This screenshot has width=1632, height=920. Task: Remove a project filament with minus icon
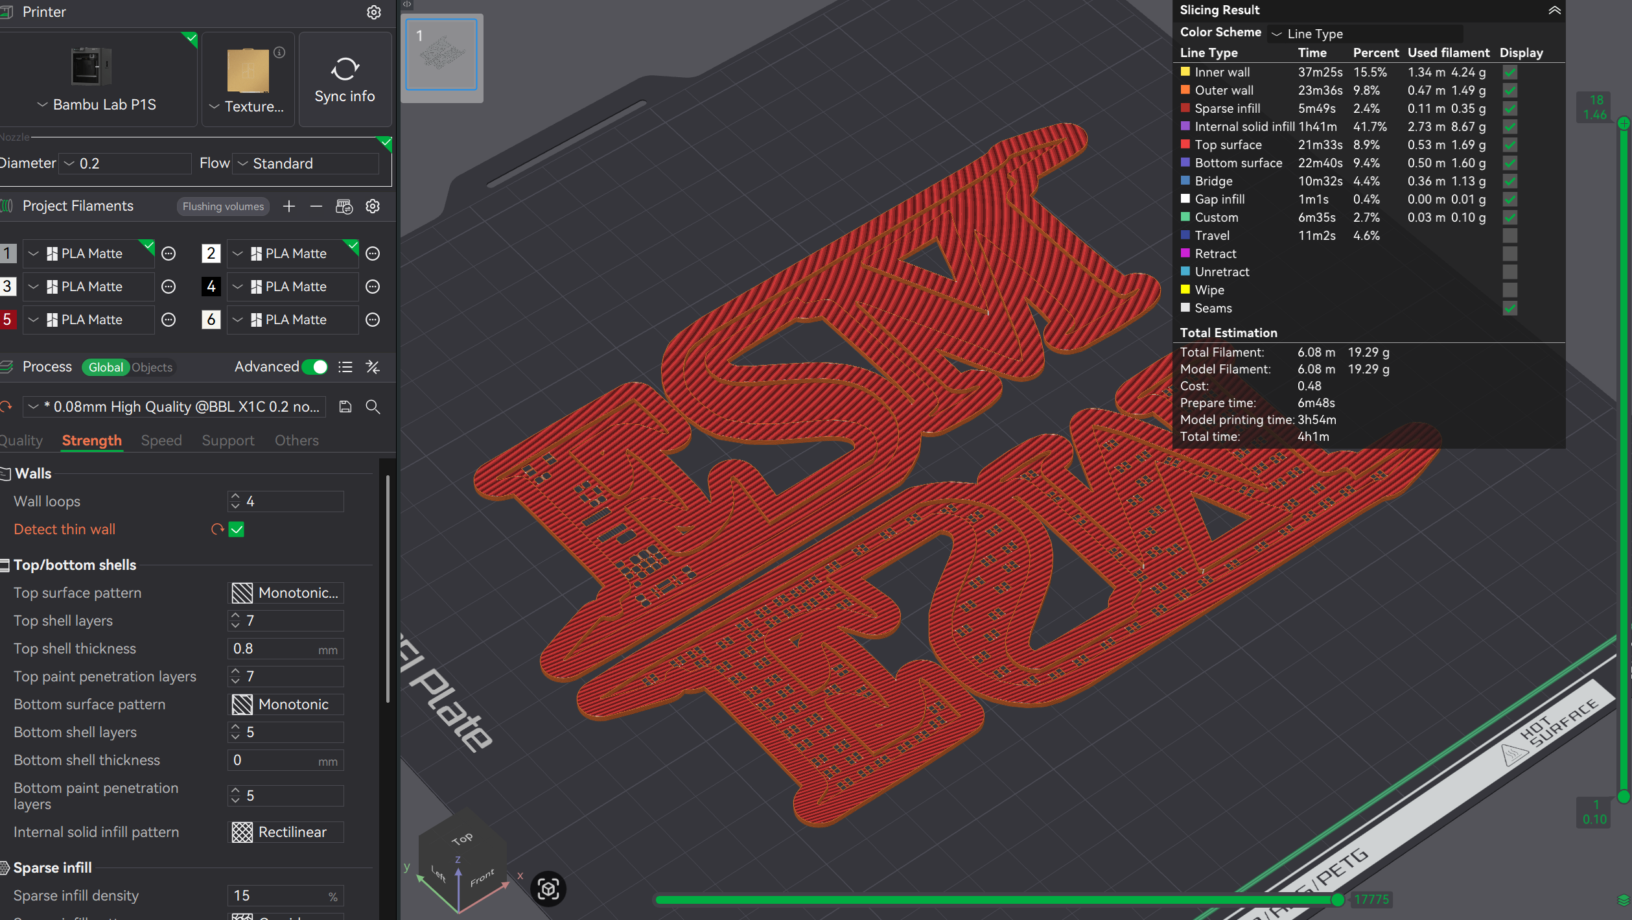316,206
